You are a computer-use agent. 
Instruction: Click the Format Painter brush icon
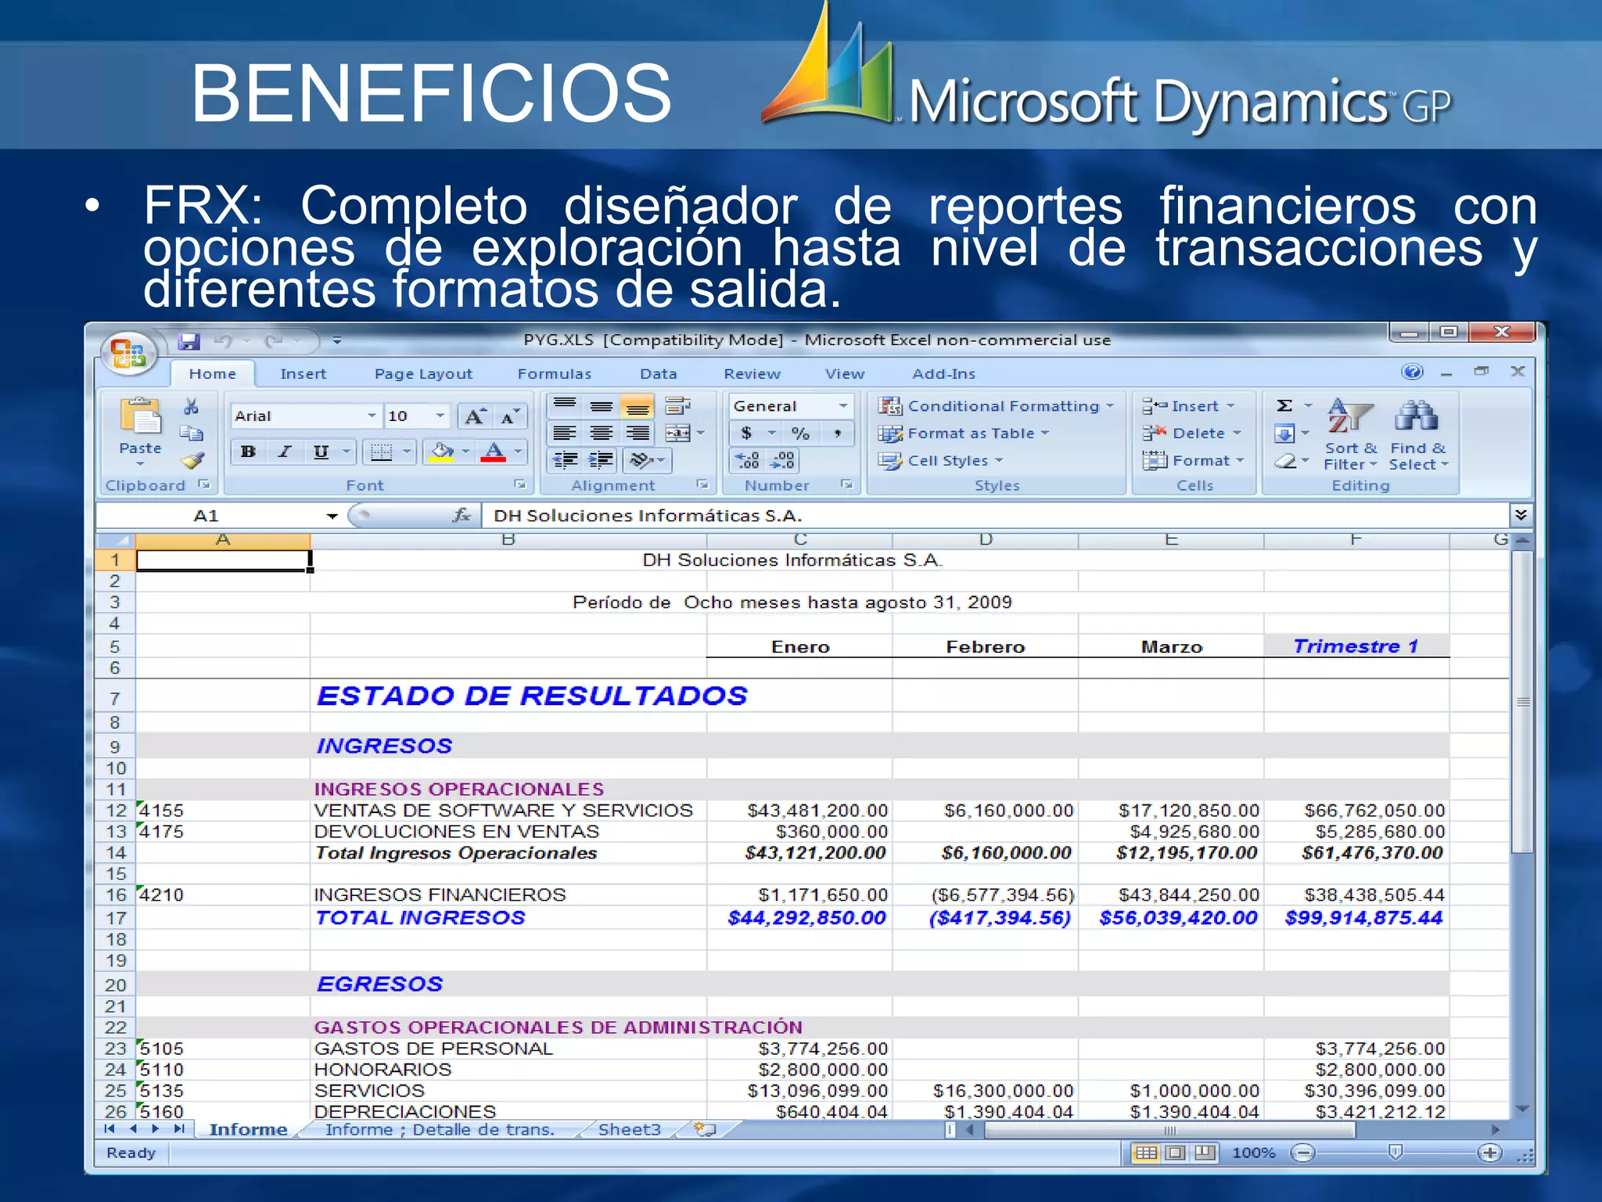click(192, 460)
